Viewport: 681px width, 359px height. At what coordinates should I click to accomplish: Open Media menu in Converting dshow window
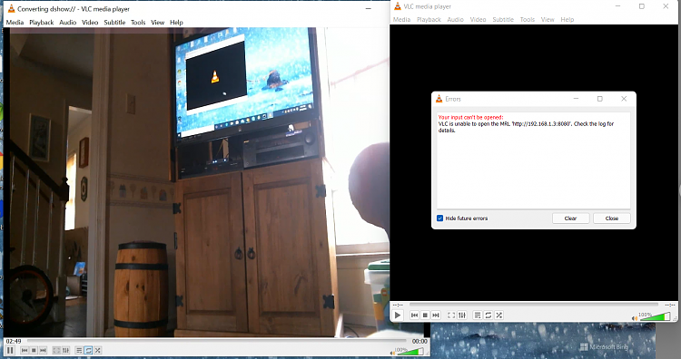(15, 22)
